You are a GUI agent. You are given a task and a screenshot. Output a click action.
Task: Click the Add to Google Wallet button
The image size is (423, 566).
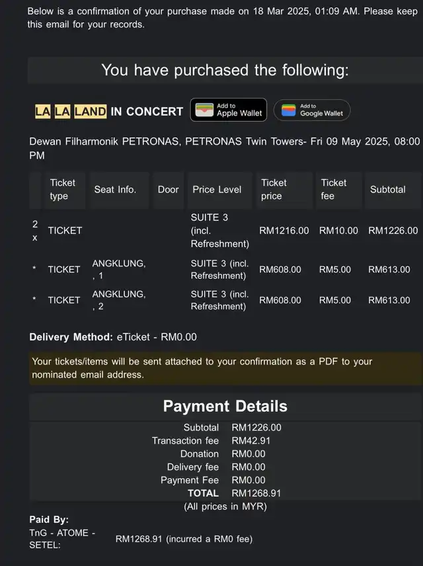click(312, 110)
